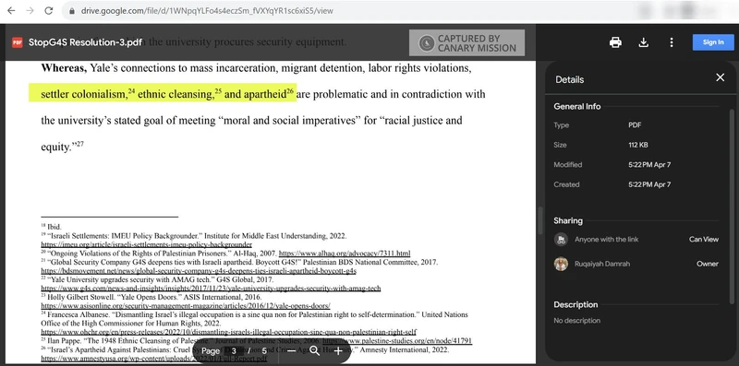The image size is (739, 366).
Task: Click footnote 18 Ibid. text
Action: tap(52, 227)
